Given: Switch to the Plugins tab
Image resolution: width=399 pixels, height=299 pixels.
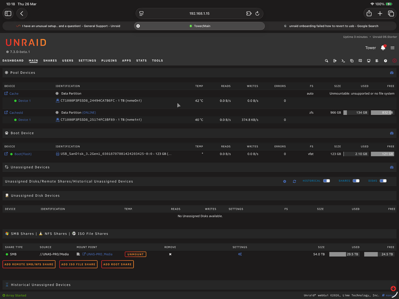Looking at the screenshot, I should 109,61.
